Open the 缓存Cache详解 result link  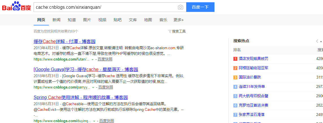tap(64, 42)
